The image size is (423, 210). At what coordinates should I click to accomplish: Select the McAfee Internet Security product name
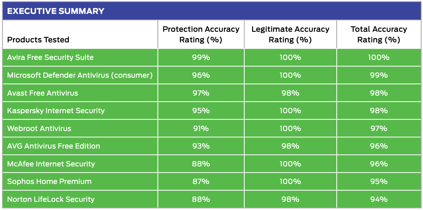click(x=51, y=164)
